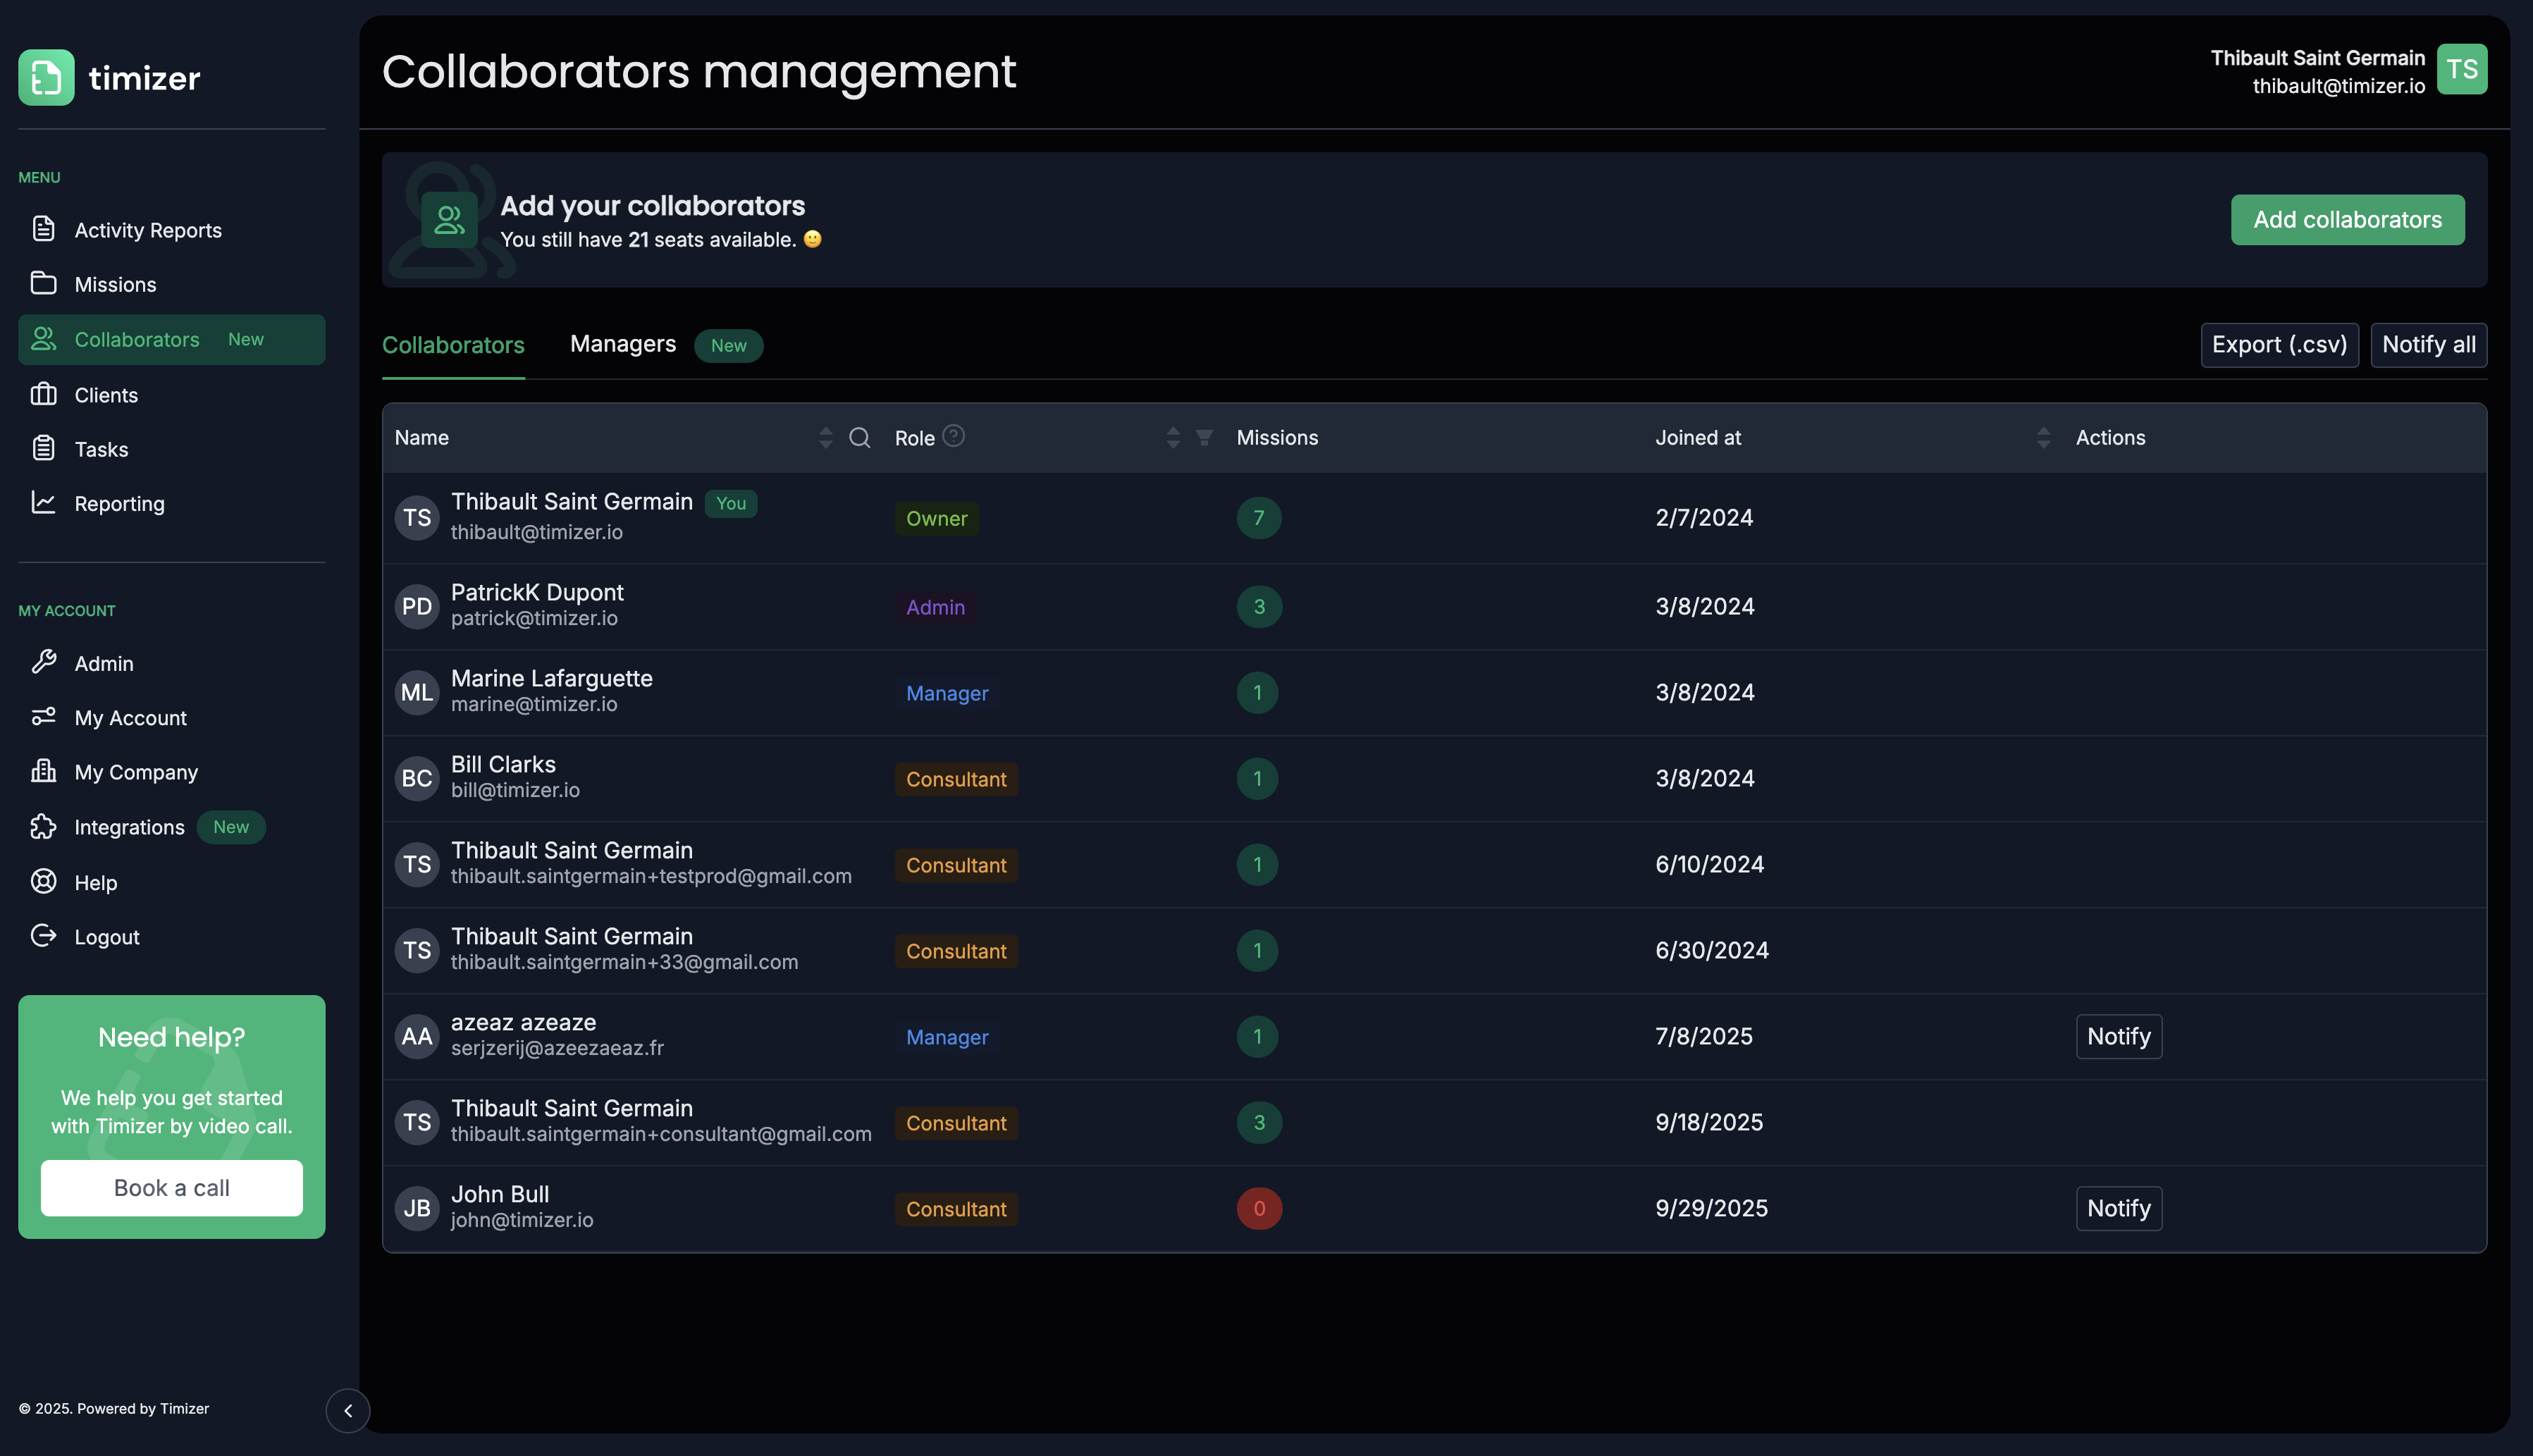Click the Admin wrench icon
Viewport: 2533px width, 1456px height.
tap(44, 662)
